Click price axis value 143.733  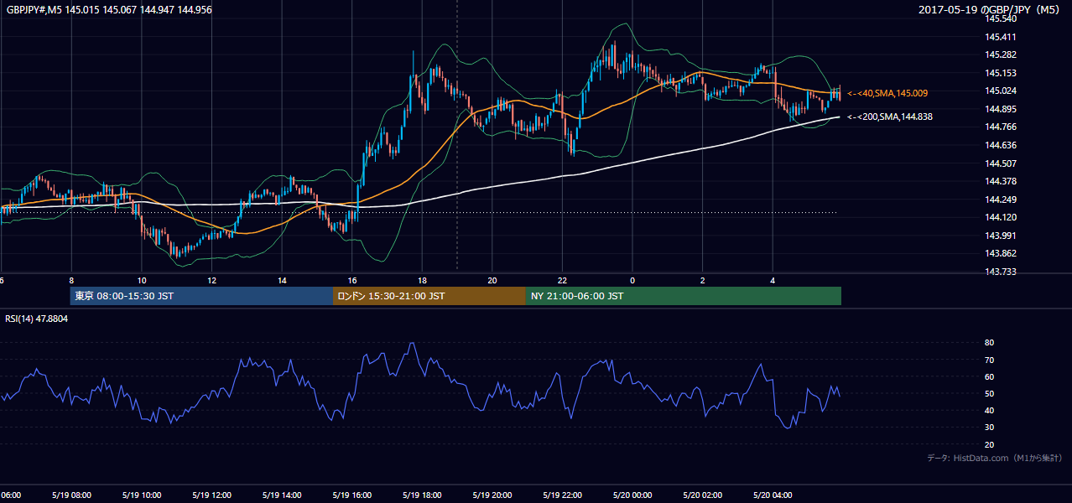click(1002, 272)
